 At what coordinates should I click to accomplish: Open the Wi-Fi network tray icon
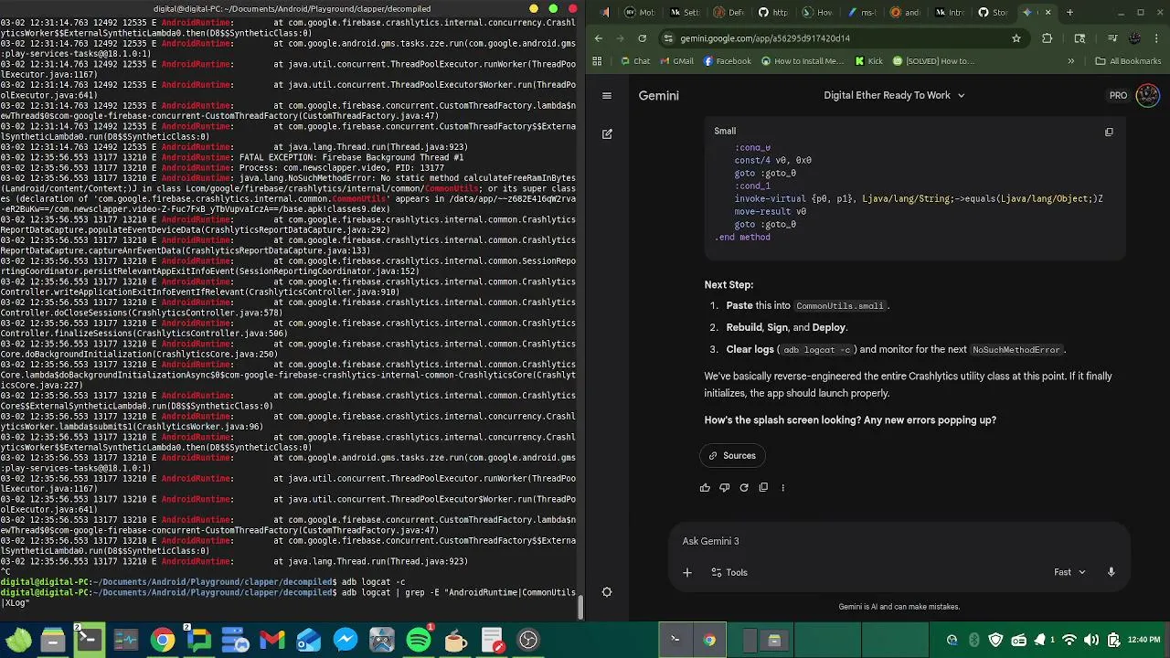[x=1069, y=640]
